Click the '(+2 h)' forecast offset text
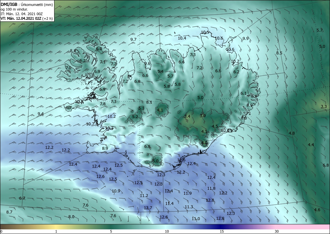 (47, 18)
